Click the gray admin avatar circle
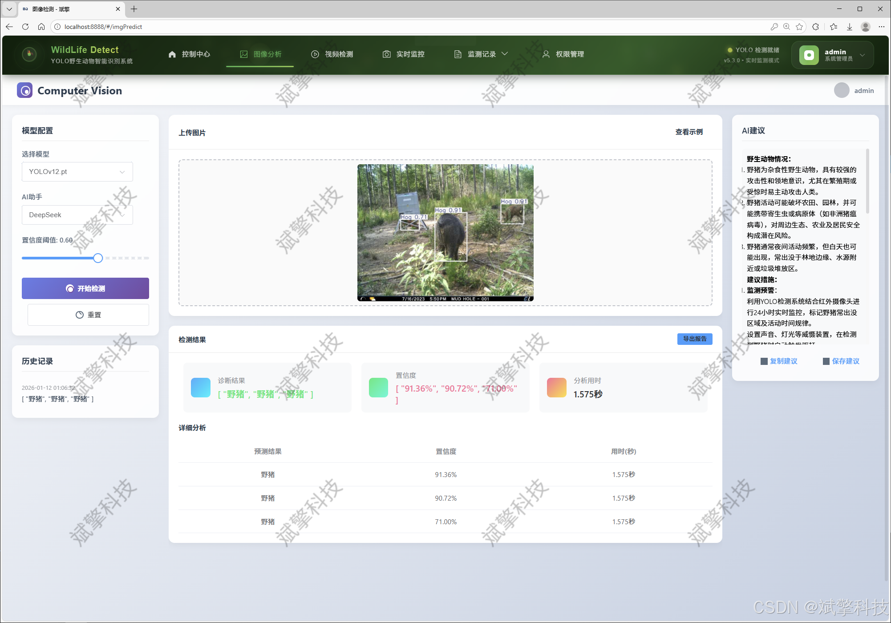The width and height of the screenshot is (891, 623). click(841, 90)
